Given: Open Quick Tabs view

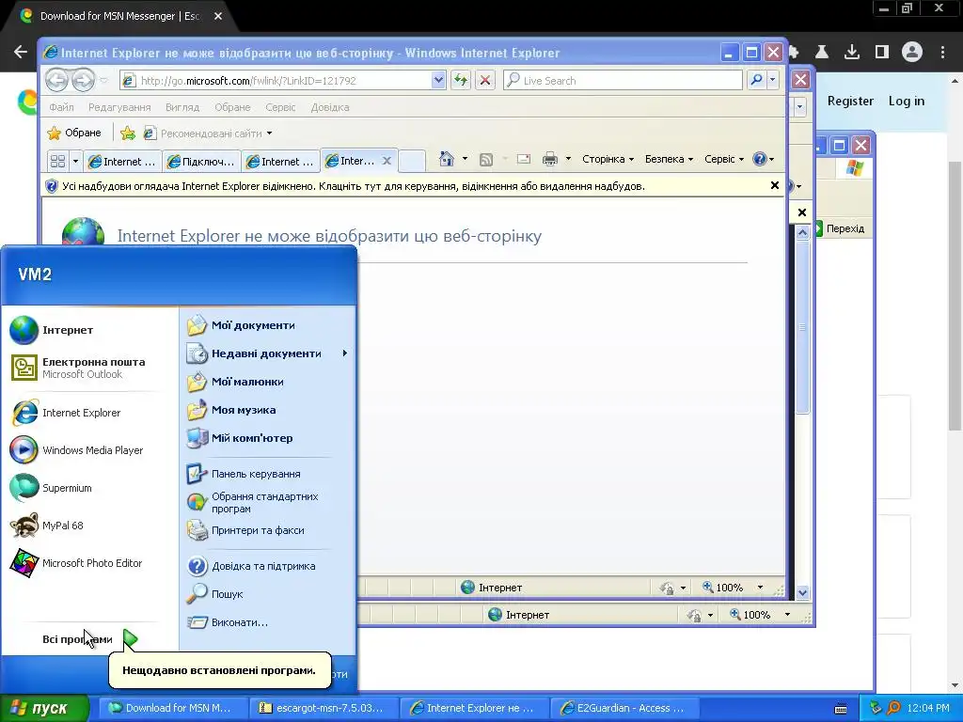Looking at the screenshot, I should coord(57,162).
